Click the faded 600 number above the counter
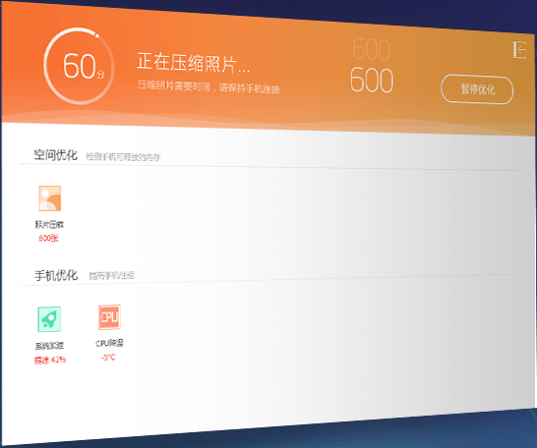Viewport: 537px width, 448px height. click(x=371, y=49)
